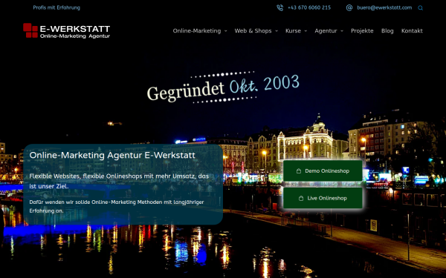Click the Demo Onlineshop button
This screenshot has width=446, height=278.
[323, 171]
